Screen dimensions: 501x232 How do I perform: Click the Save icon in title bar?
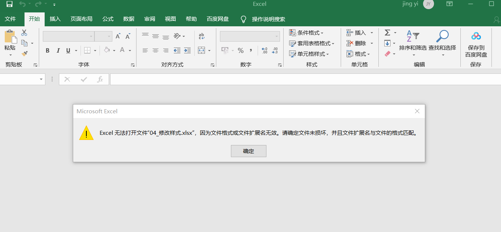tap(10, 4)
